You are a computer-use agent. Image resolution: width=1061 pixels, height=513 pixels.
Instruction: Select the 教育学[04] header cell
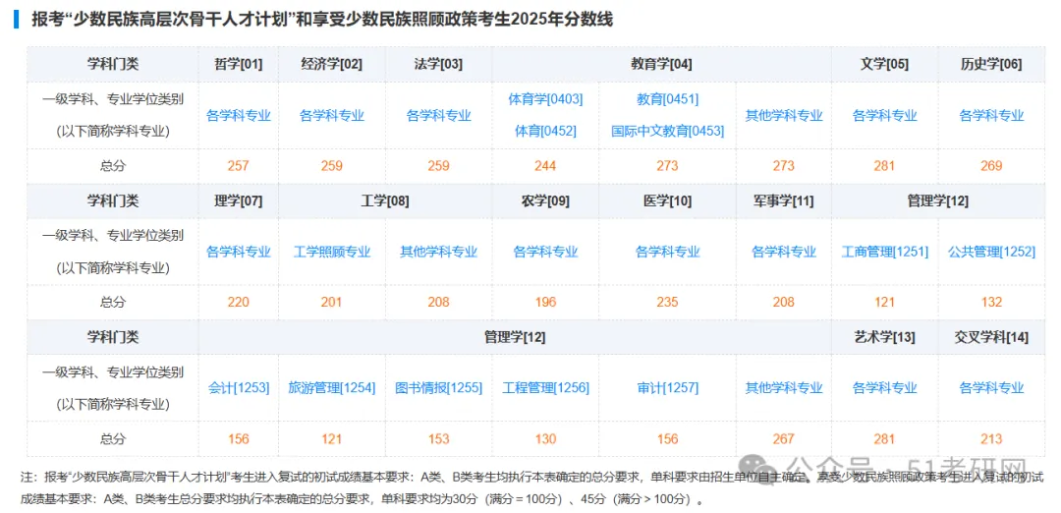coord(662,65)
